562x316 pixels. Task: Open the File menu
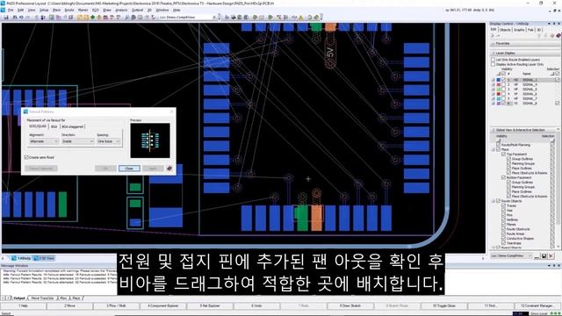point(11,10)
